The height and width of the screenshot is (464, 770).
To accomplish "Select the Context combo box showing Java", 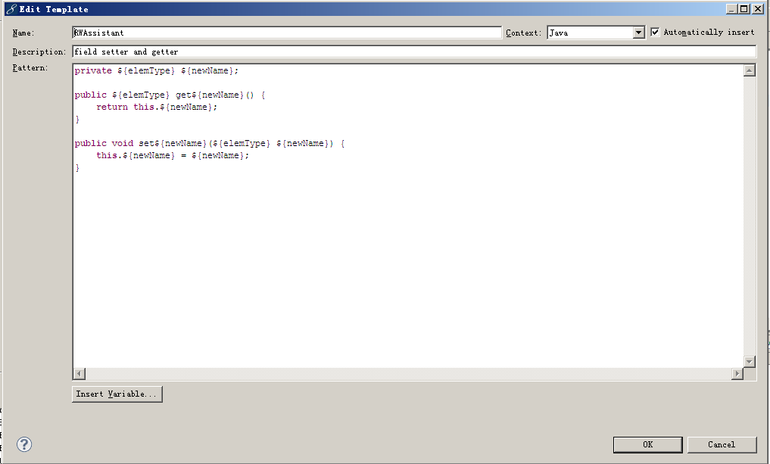I will click(589, 33).
